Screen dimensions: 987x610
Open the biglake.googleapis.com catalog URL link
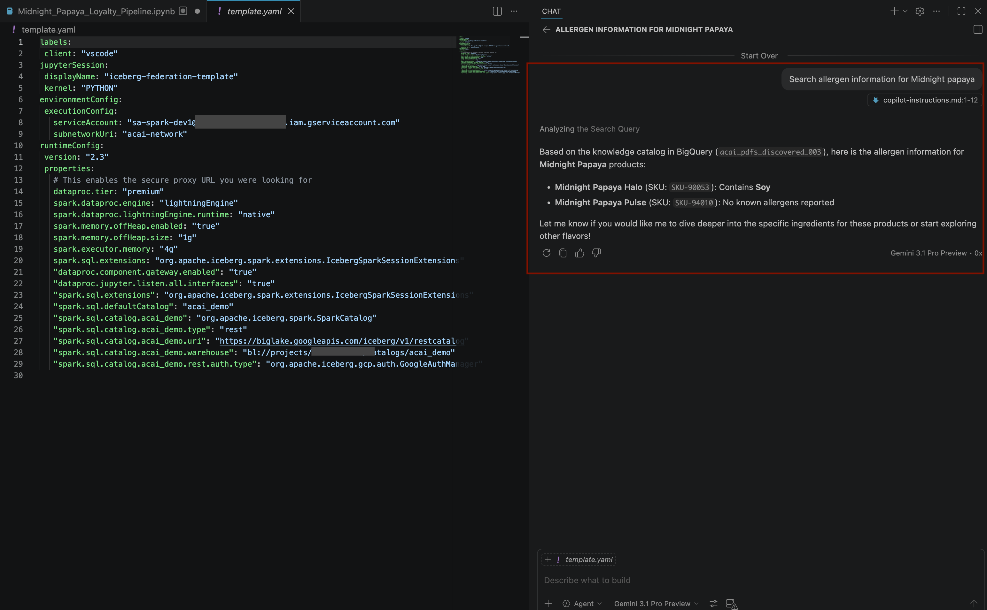tap(338, 341)
